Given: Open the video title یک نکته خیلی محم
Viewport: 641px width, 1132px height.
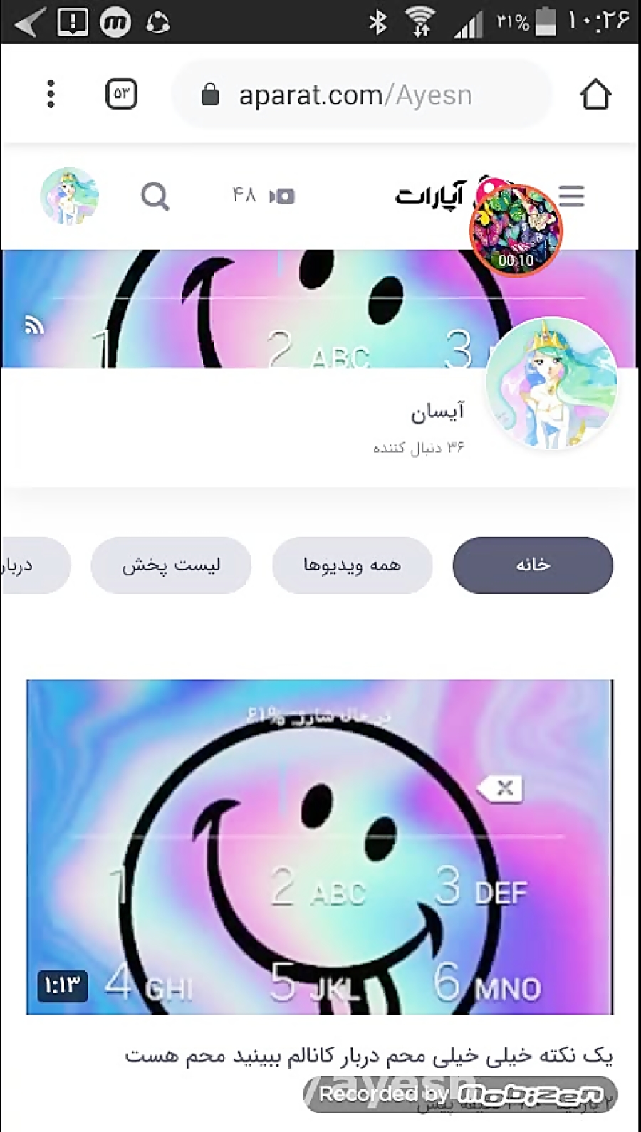Looking at the screenshot, I should pyautogui.click(x=369, y=1055).
